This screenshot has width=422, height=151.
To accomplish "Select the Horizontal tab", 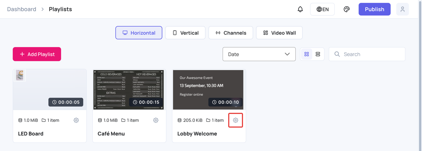I will [139, 33].
